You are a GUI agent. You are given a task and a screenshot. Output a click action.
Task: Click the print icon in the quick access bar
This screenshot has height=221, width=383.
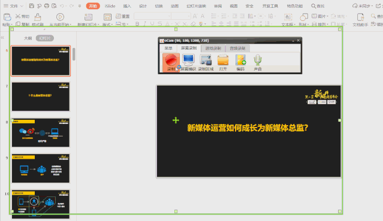click(47, 5)
